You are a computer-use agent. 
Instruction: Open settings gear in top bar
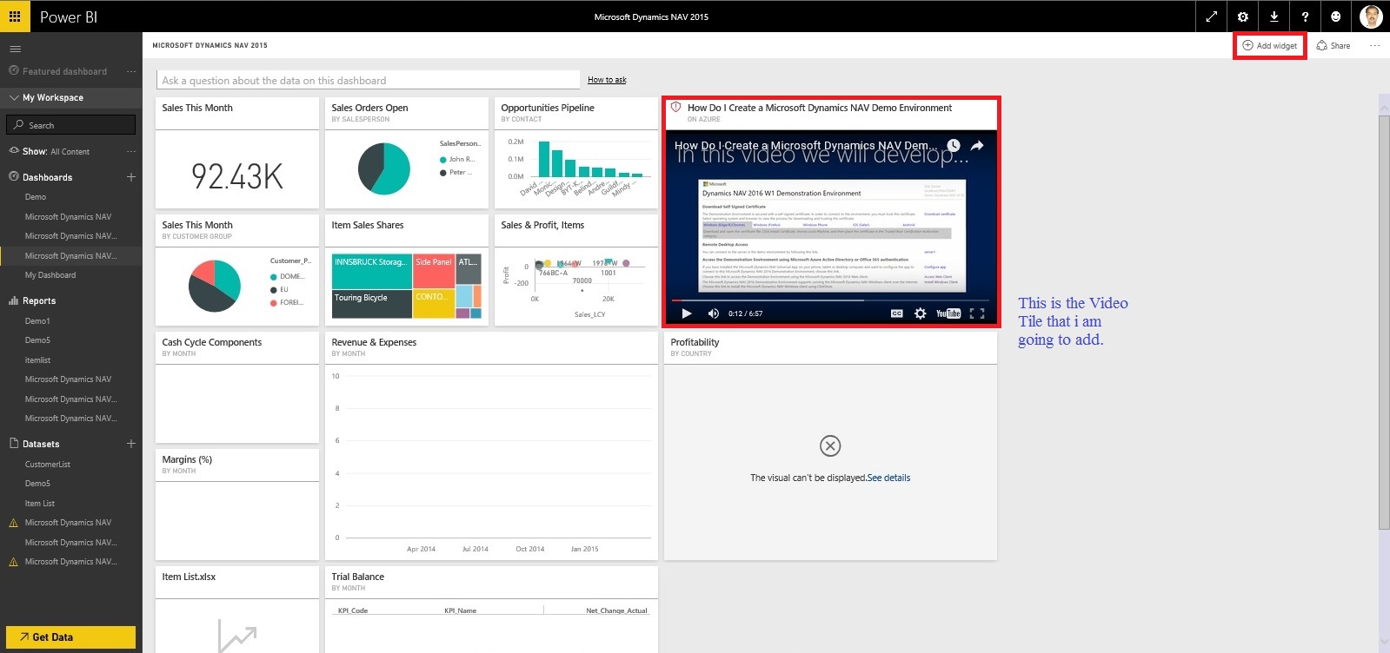1242,16
